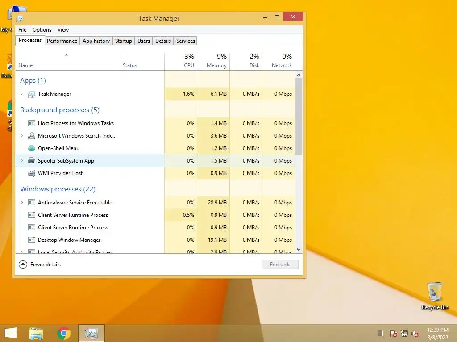Viewport: 457px width, 342px height.
Task: Switch to the Users tab
Action: click(144, 41)
